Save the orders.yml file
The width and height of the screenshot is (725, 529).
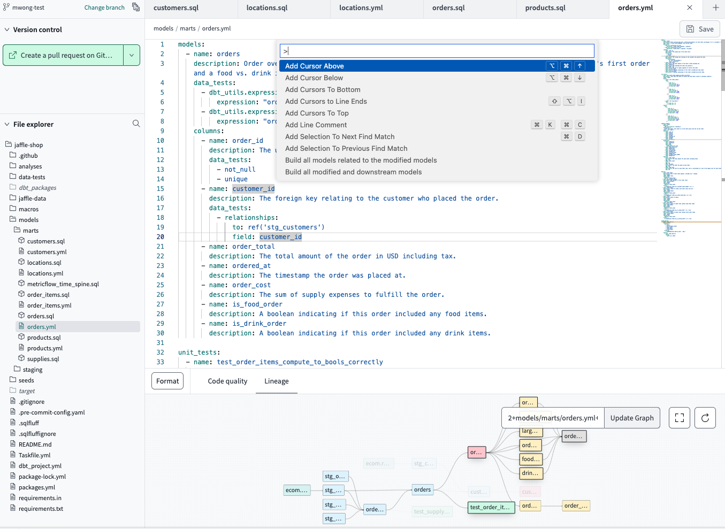(699, 29)
